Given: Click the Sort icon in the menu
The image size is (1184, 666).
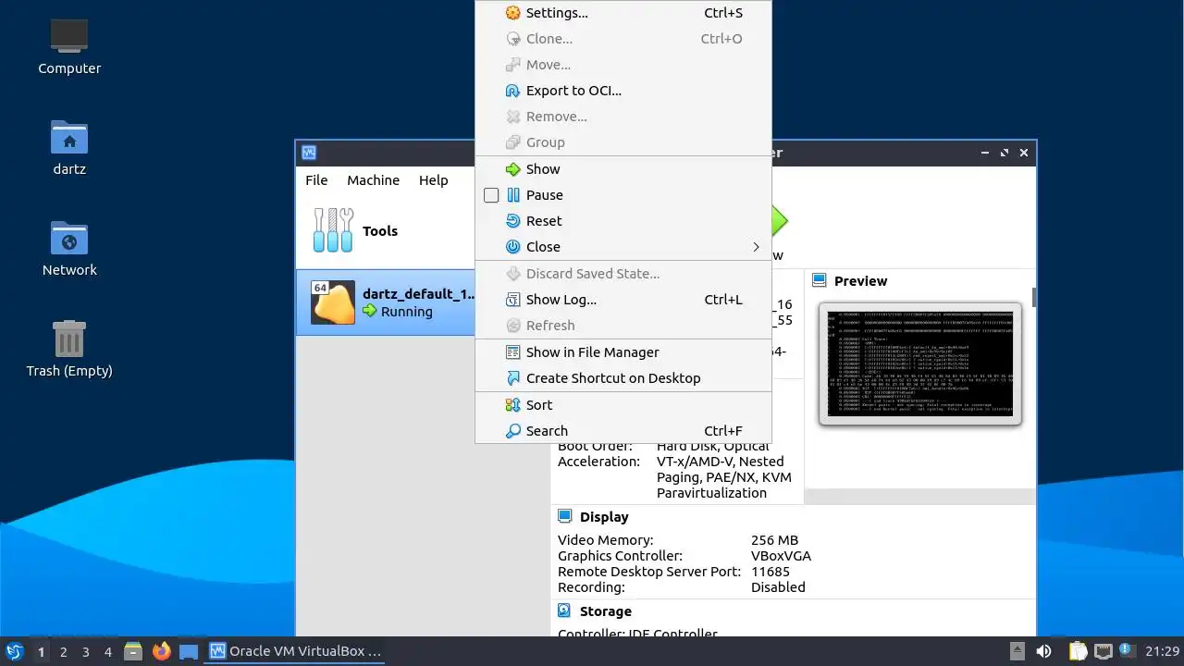Looking at the screenshot, I should coord(512,405).
